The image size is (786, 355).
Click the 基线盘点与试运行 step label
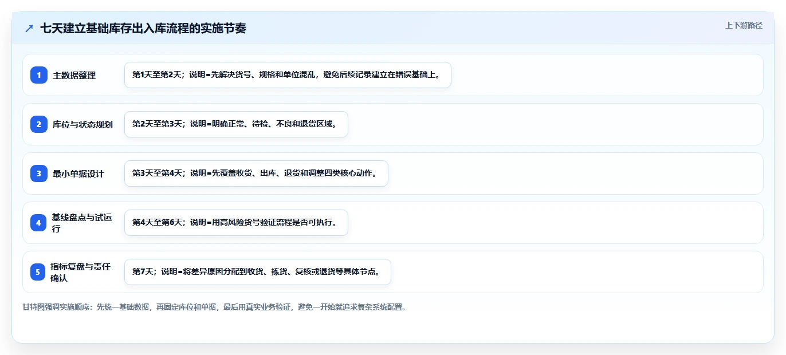coord(82,223)
